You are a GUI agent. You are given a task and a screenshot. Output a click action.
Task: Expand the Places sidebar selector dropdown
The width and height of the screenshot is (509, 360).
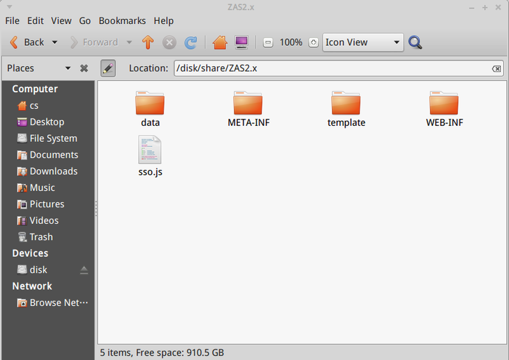click(x=67, y=68)
